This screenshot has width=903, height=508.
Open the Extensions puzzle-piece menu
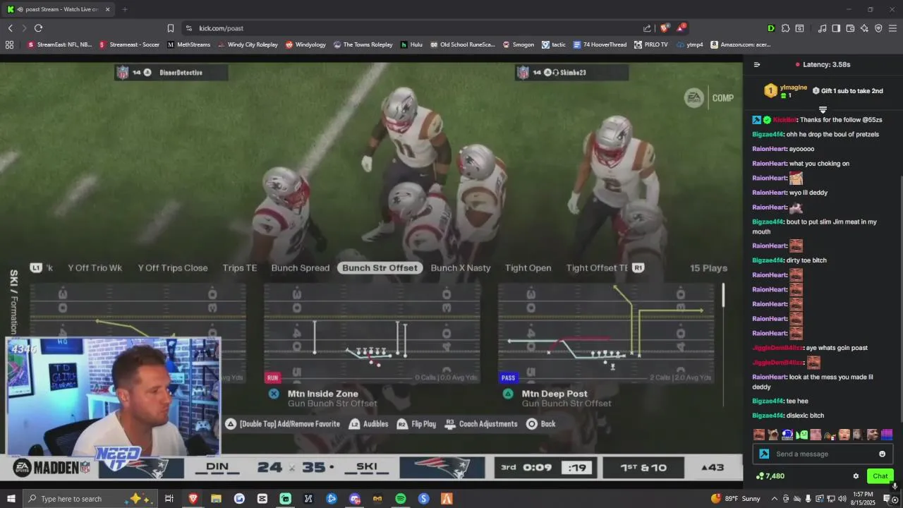pyautogui.click(x=785, y=28)
